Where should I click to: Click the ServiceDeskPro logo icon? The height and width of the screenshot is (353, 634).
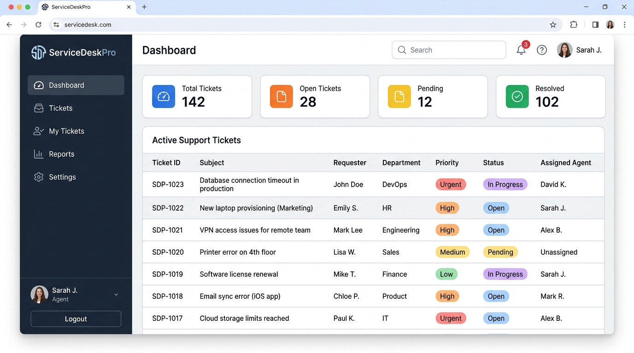click(x=38, y=52)
